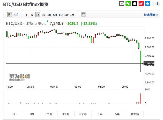Click the 7,600.00 price axis label

pyautogui.click(x=150, y=47)
